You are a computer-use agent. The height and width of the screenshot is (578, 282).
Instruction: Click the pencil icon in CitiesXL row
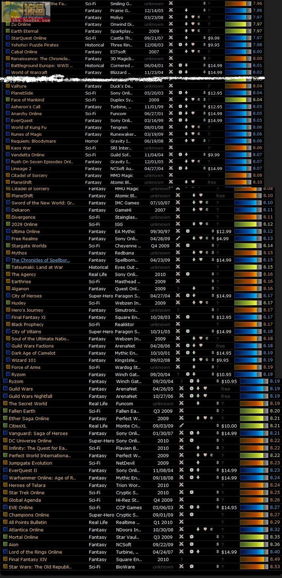(x=181, y=426)
